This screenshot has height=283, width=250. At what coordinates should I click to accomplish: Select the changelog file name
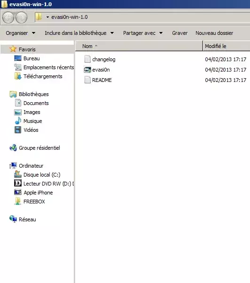pyautogui.click(x=104, y=59)
